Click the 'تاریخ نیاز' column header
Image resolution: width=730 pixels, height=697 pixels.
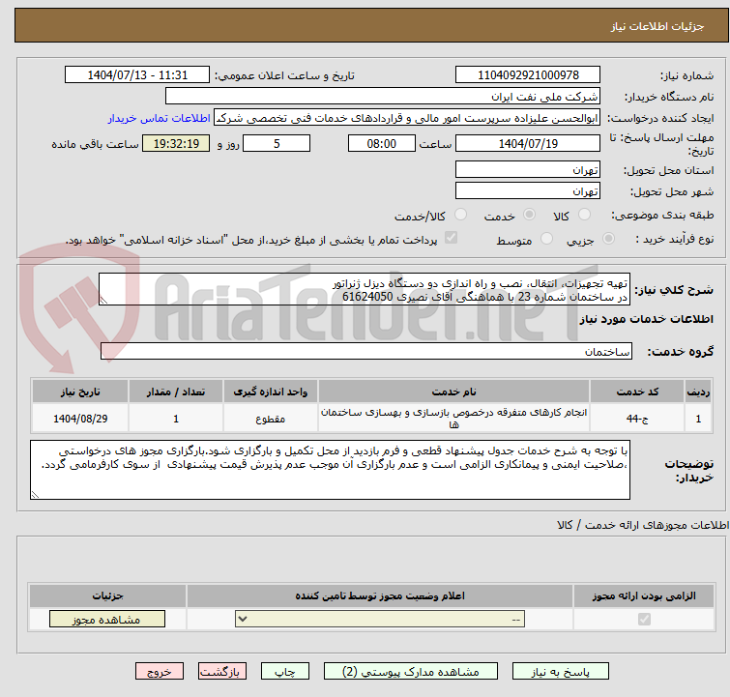[80, 392]
